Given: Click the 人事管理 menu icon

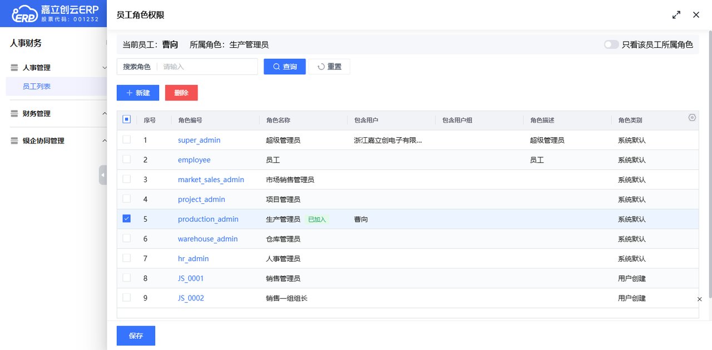Looking at the screenshot, I should coord(15,68).
